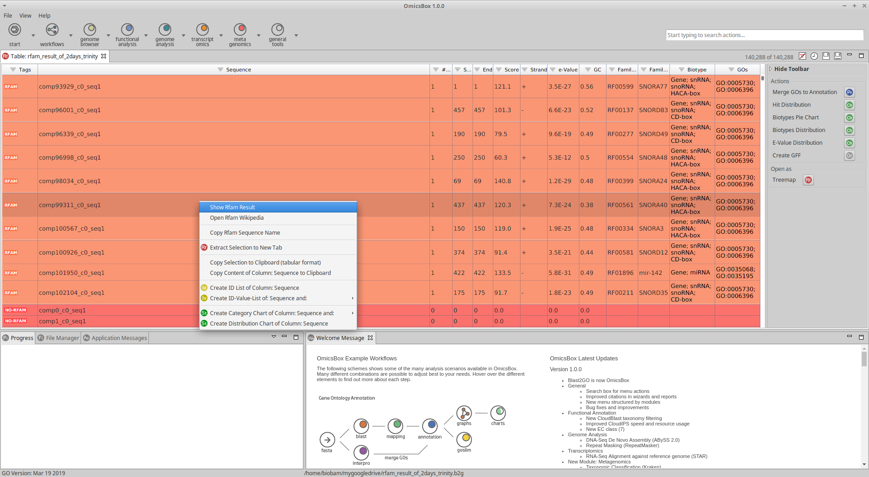Collapse the side panel via Hide Toolbar

(791, 69)
